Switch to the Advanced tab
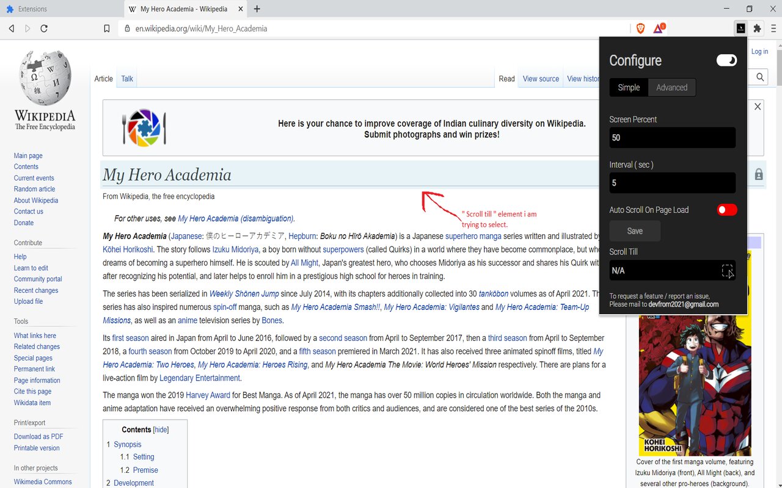The height and width of the screenshot is (488, 782). pos(671,88)
